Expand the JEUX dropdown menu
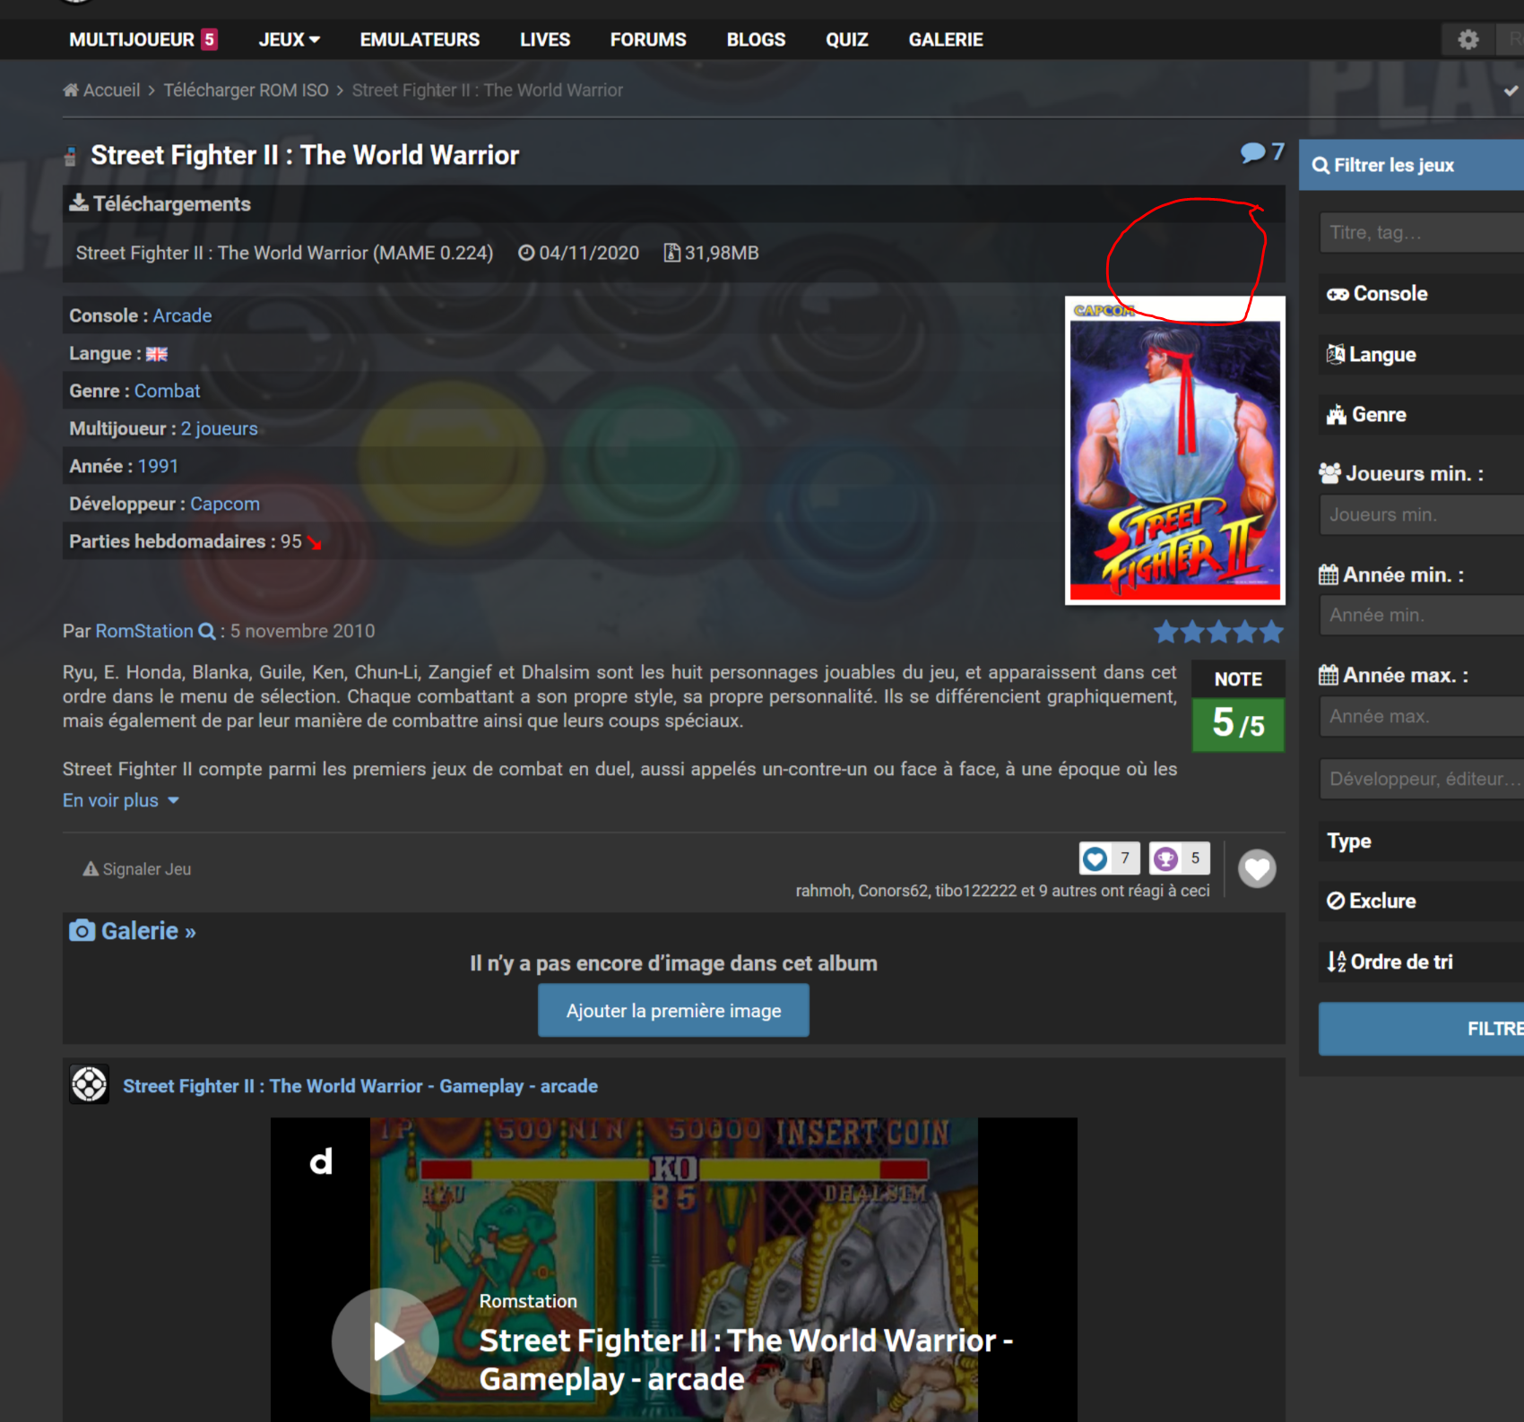The width and height of the screenshot is (1524, 1422). click(289, 39)
